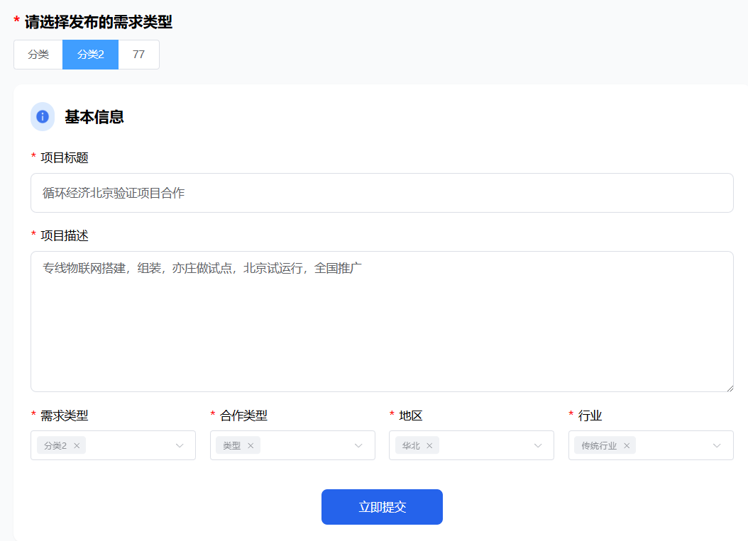Click the blue info icon beside 基本信息
The height and width of the screenshot is (541, 748).
tap(43, 117)
